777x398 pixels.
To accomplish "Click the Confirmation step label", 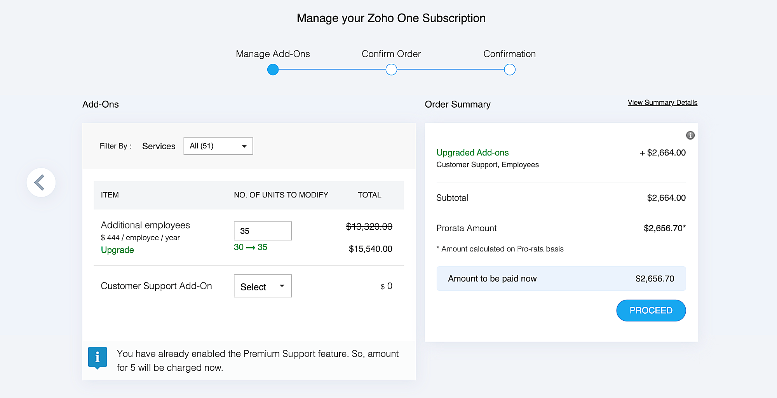I will pos(509,54).
